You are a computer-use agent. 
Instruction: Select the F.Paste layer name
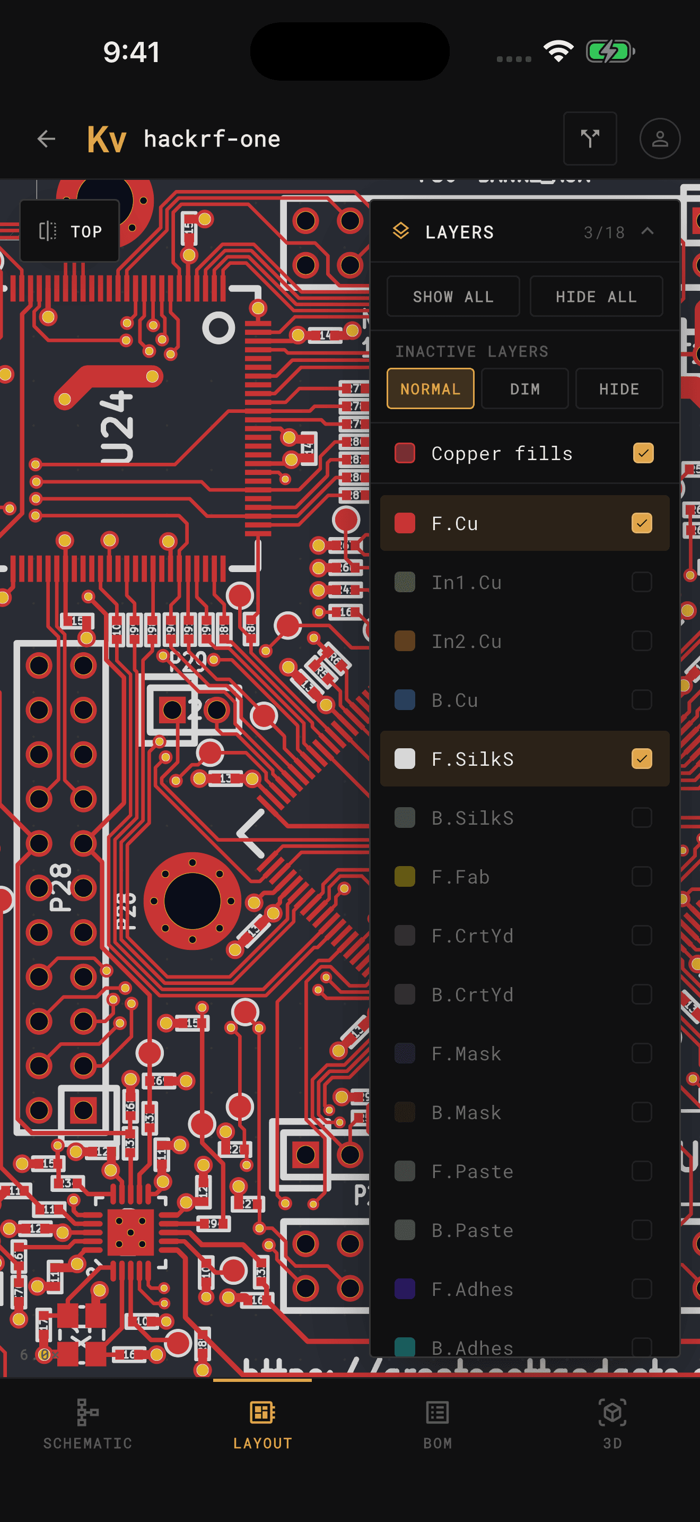pyautogui.click(x=472, y=1171)
